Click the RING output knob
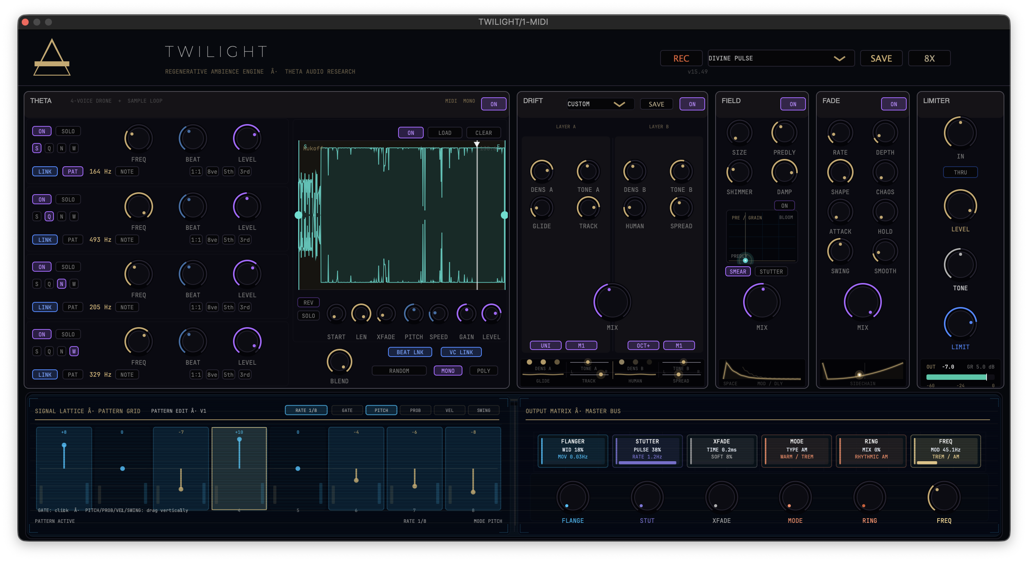1028x562 pixels. 869,498
